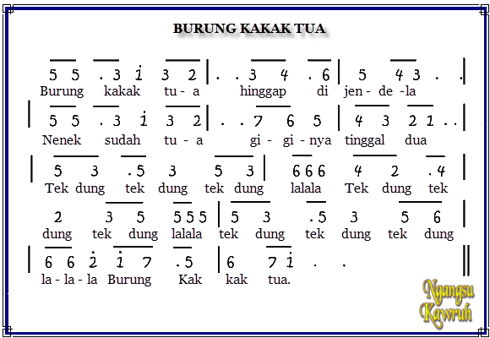Click the last lyric word 'tua.'
490x338 pixels.
click(x=279, y=280)
